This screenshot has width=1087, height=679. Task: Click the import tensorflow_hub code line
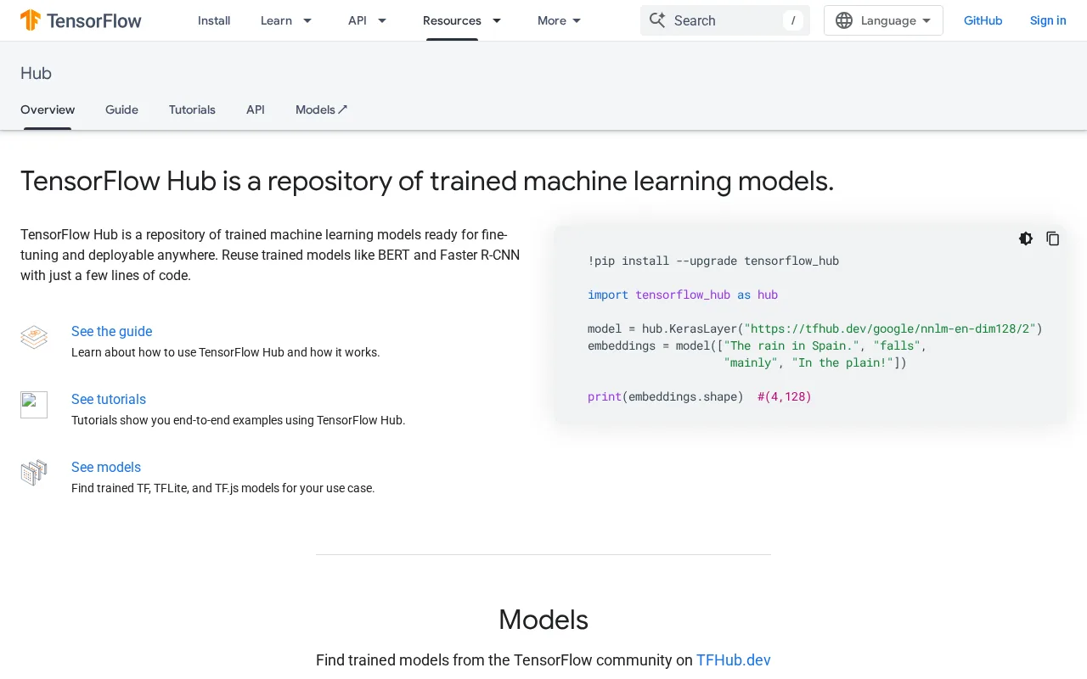(683, 295)
